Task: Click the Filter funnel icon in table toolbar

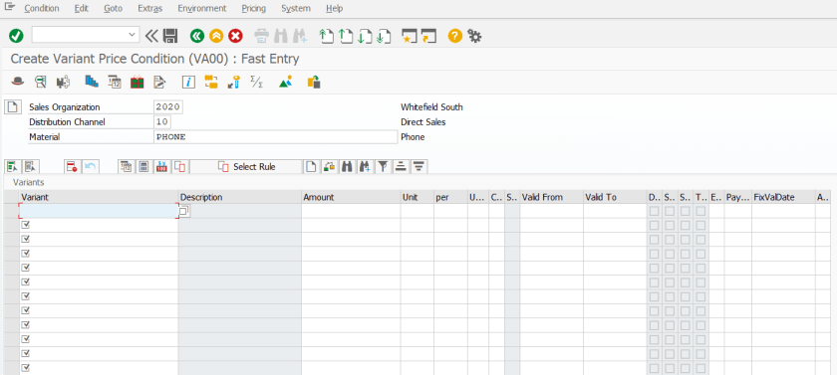Action: point(383,167)
